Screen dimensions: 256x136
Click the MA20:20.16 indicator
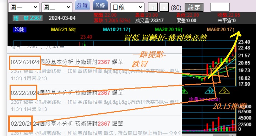(169, 30)
